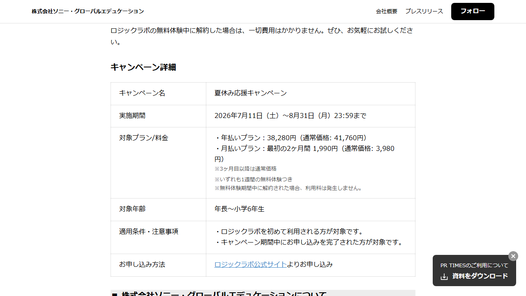
Task: Select the キャンペーン名 table cell
Action: point(158,93)
